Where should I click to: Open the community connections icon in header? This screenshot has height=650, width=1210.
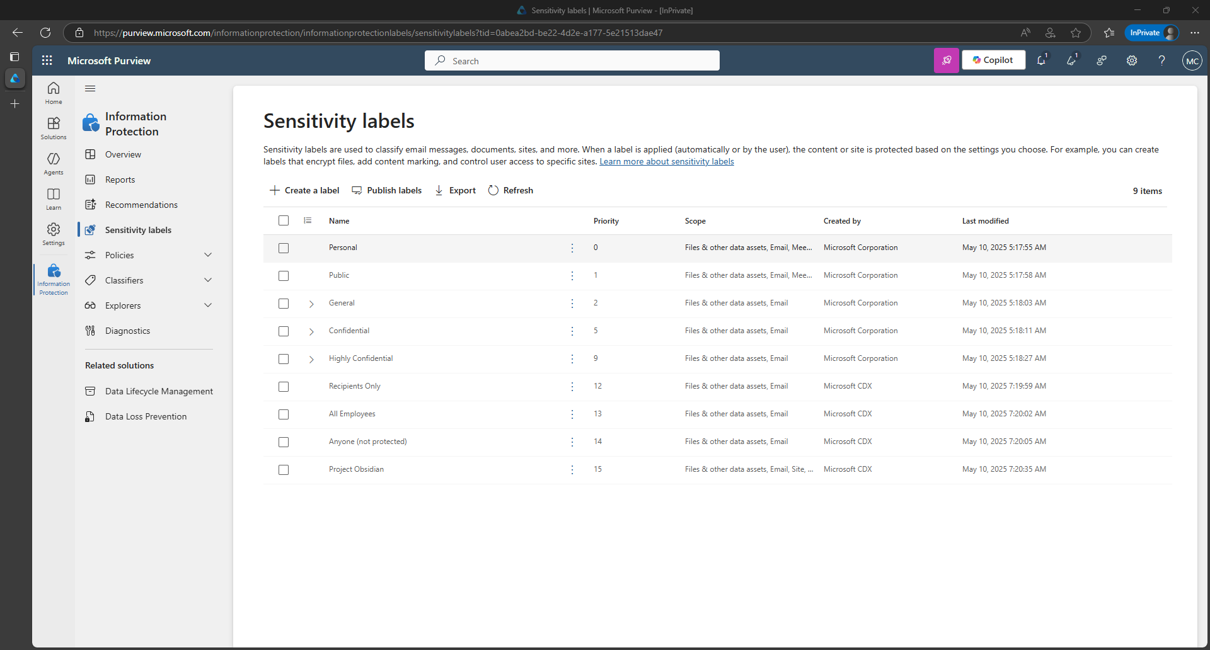[1102, 60]
